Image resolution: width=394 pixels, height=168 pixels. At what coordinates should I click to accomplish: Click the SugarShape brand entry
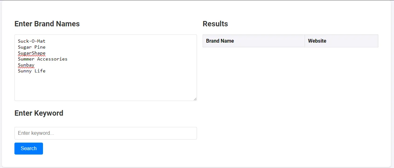pyautogui.click(x=31, y=53)
